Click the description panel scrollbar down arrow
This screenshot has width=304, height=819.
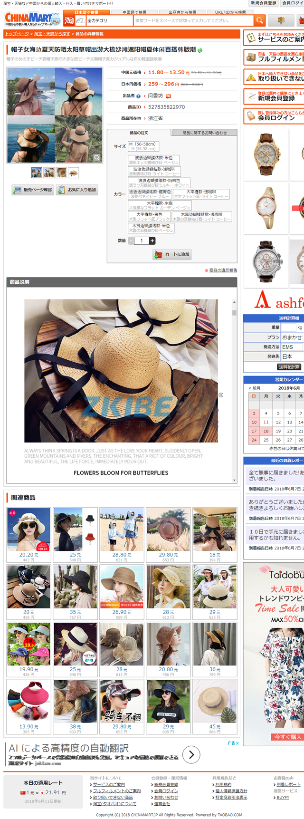(234, 480)
